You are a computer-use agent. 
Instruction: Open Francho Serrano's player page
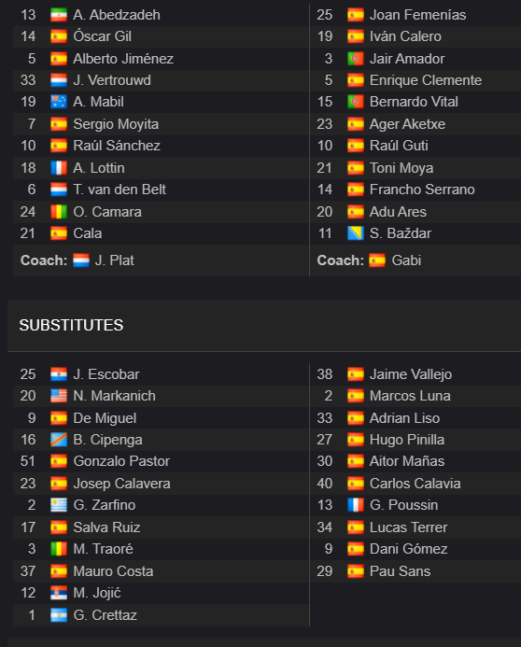422,190
